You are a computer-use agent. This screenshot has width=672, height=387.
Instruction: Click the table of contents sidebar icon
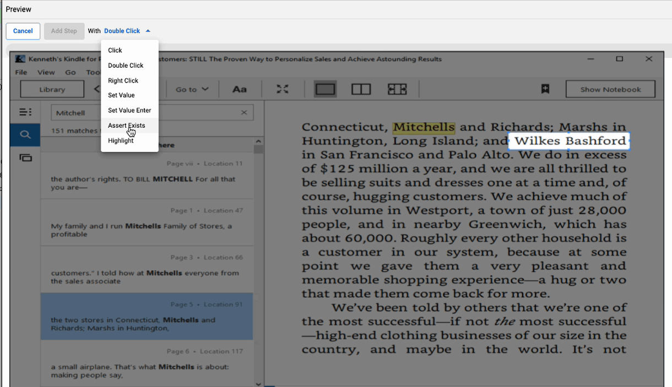tap(25, 112)
